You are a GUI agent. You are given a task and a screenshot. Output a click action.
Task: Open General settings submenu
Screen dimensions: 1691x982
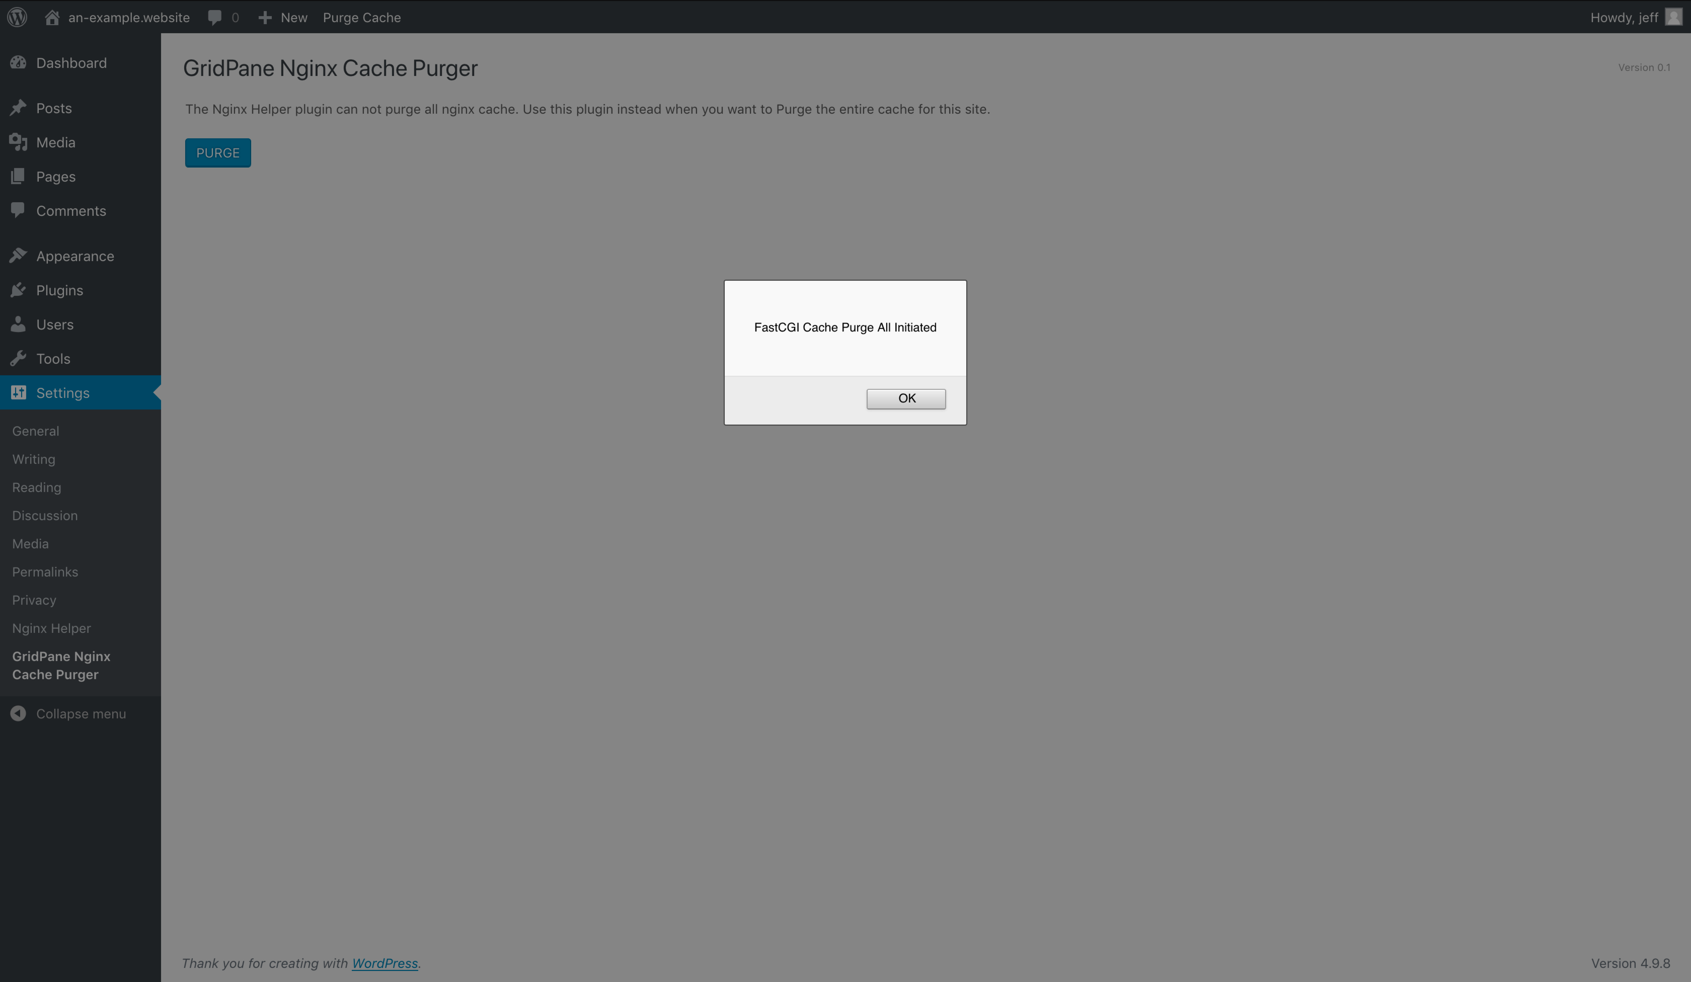click(36, 431)
